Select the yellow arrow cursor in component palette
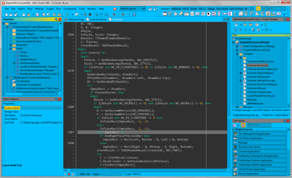Image resolution: width=292 pixels, height=178 pixels. click(x=258, y=9)
